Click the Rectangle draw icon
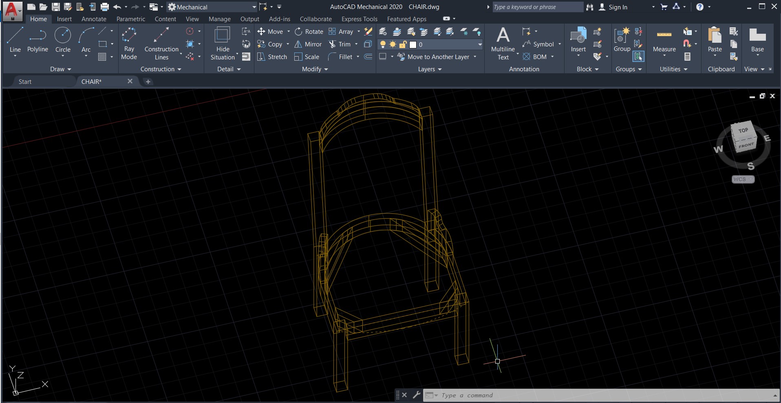This screenshot has width=781, height=403. click(103, 44)
